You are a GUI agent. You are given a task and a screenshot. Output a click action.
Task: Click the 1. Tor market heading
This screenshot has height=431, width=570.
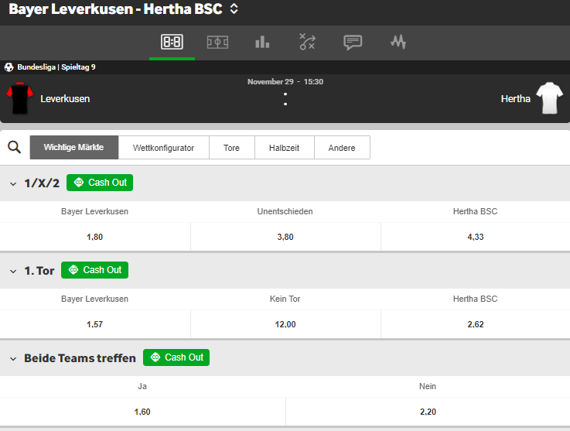click(39, 271)
